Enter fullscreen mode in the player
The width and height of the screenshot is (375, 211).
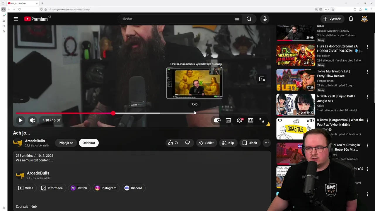pos(262,120)
